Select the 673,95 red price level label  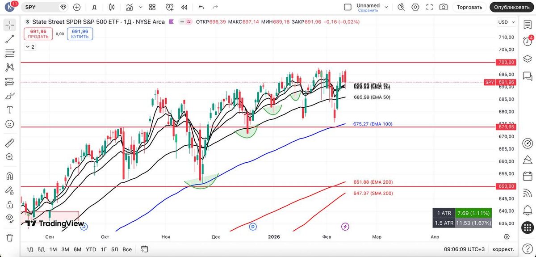tap(506, 127)
